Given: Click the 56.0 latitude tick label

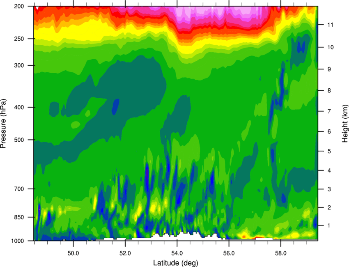Looking at the screenshot, I should (229, 253).
